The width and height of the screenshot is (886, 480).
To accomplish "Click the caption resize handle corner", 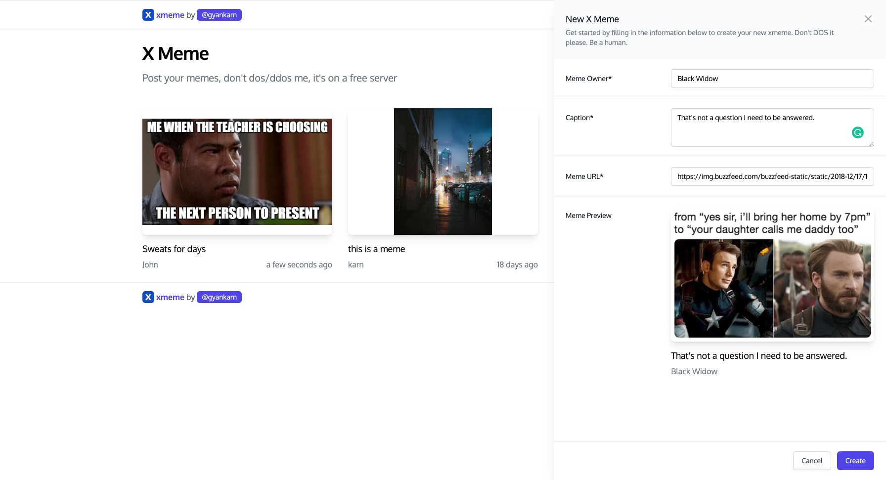I will click(x=871, y=143).
